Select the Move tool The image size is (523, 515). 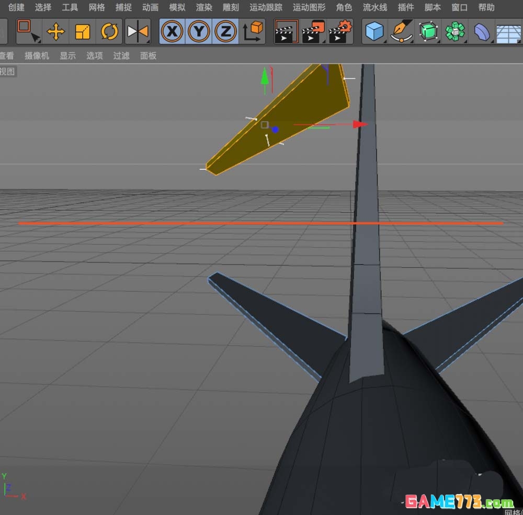click(56, 32)
